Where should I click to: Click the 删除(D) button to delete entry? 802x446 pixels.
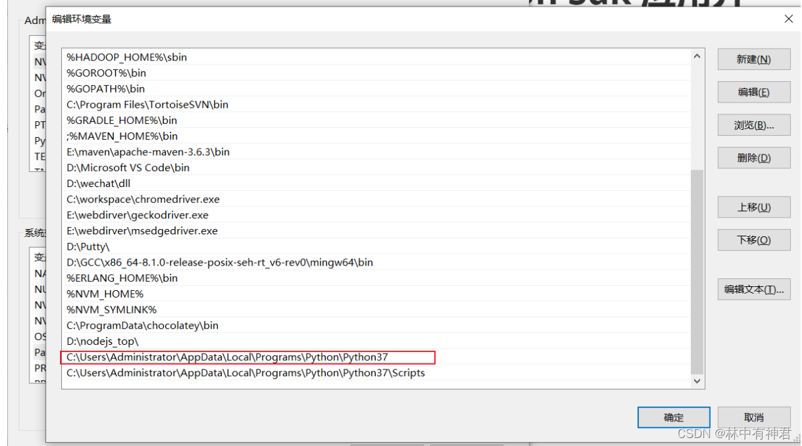point(753,158)
